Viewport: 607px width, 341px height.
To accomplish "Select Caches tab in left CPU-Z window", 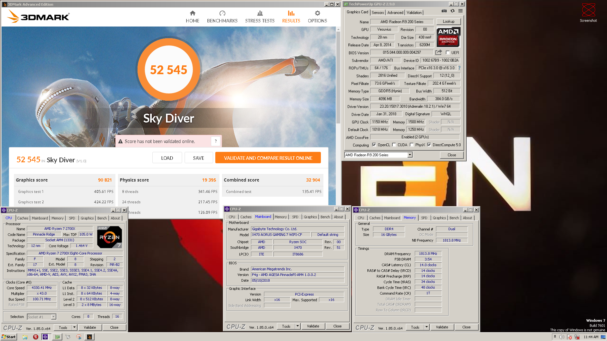I will pos(23,218).
